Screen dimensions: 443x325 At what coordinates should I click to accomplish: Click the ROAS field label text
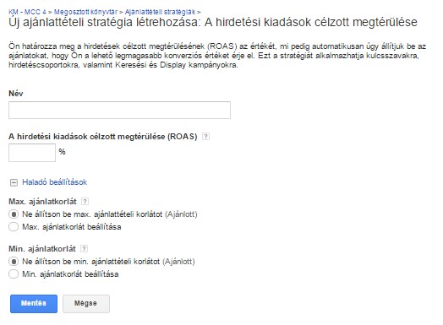[103, 137]
